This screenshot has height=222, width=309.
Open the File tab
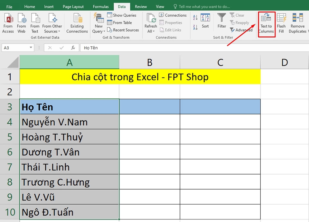click(9, 7)
